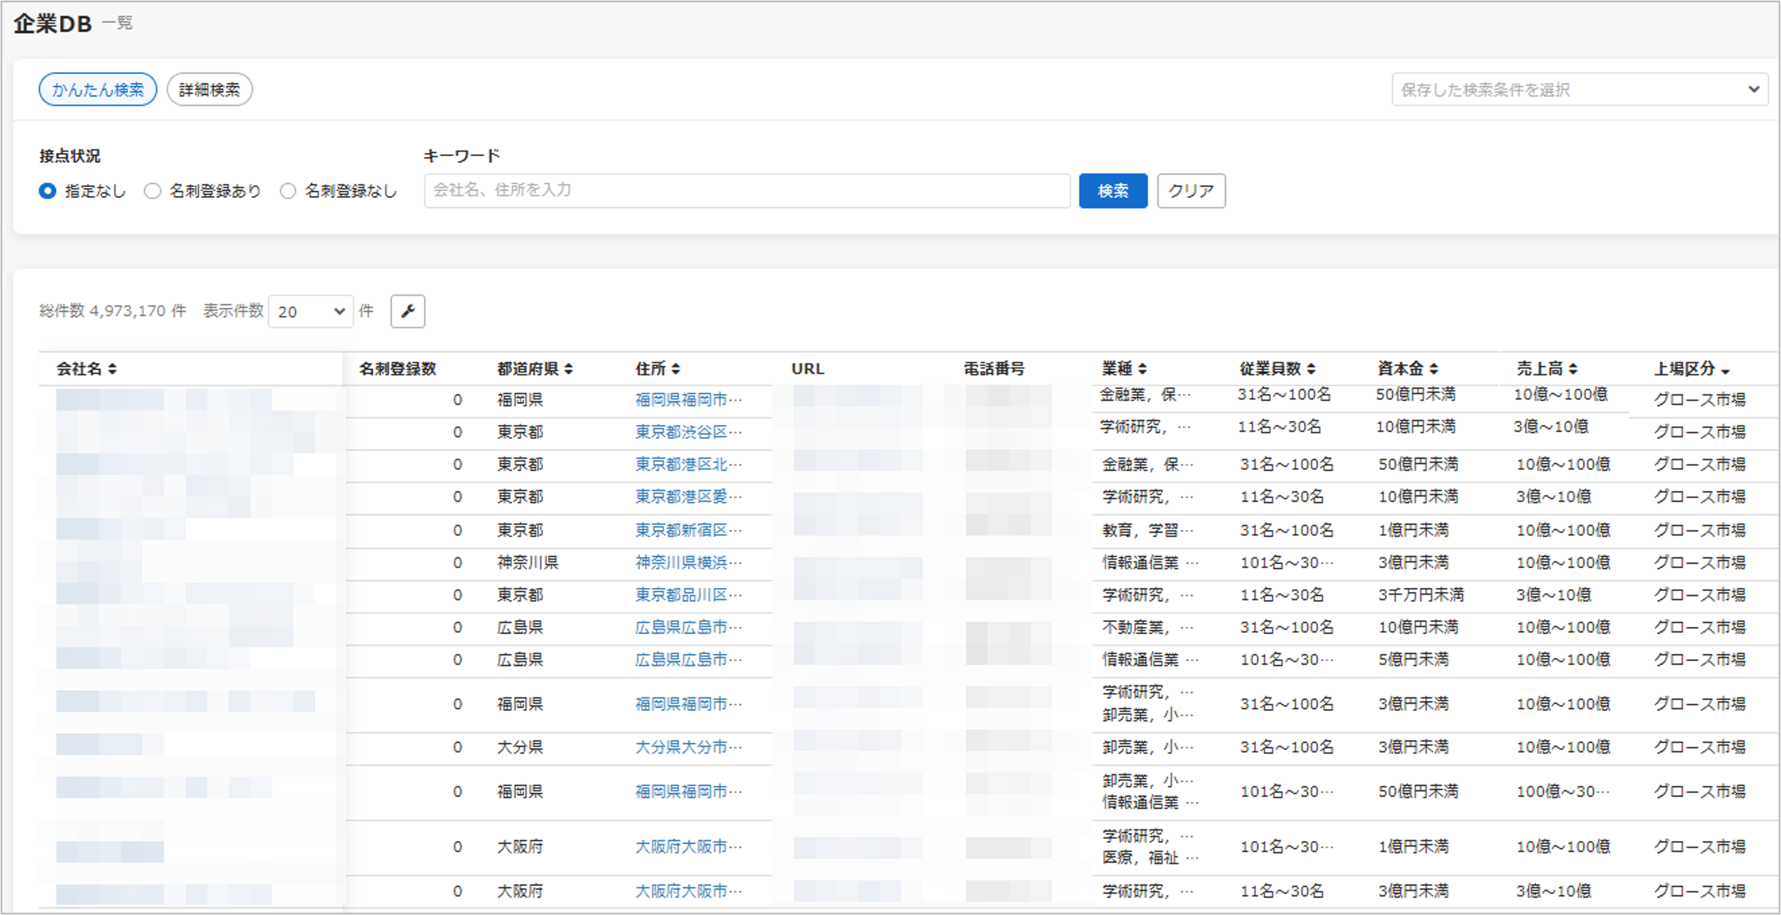Sort table by 売上高 column
The width and height of the screenshot is (1781, 915).
(1572, 369)
